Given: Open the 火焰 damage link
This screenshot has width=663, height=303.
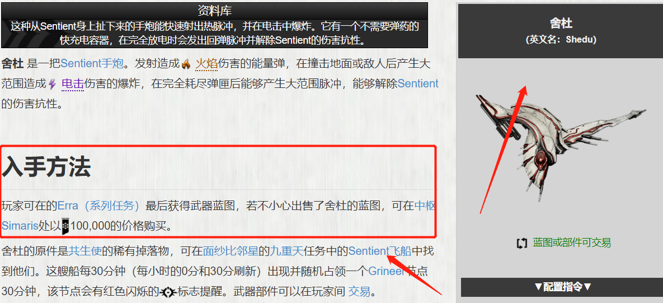Looking at the screenshot, I should click(x=206, y=64).
